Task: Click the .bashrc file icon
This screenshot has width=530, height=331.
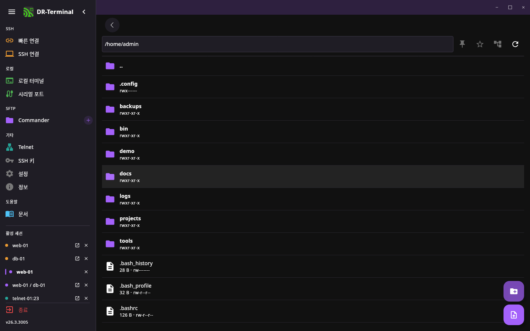Action: pyautogui.click(x=110, y=311)
